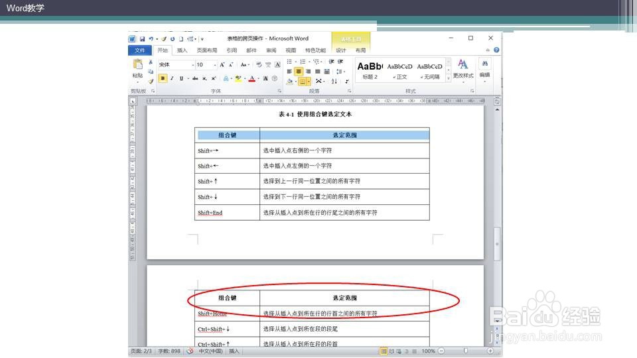Toggle Bold formatting button
Screen dimensions: 637x358
tap(163, 78)
